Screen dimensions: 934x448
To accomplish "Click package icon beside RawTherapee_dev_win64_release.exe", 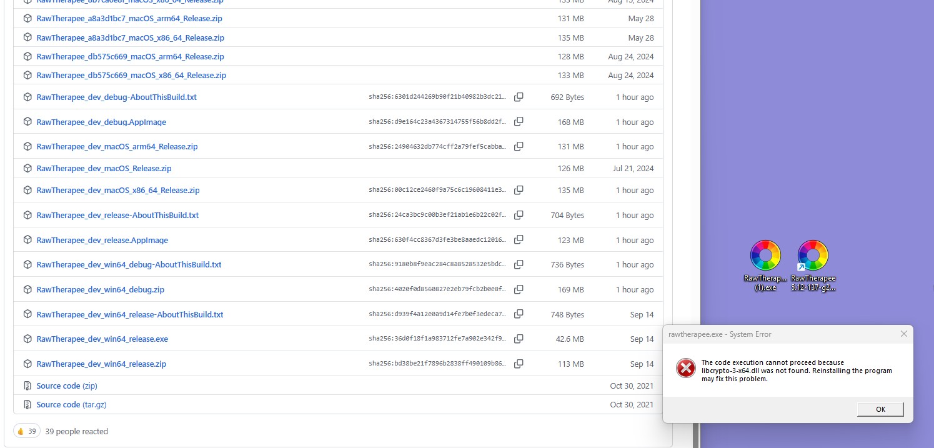I will [x=27, y=339].
